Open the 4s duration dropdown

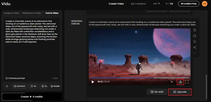tap(33, 86)
